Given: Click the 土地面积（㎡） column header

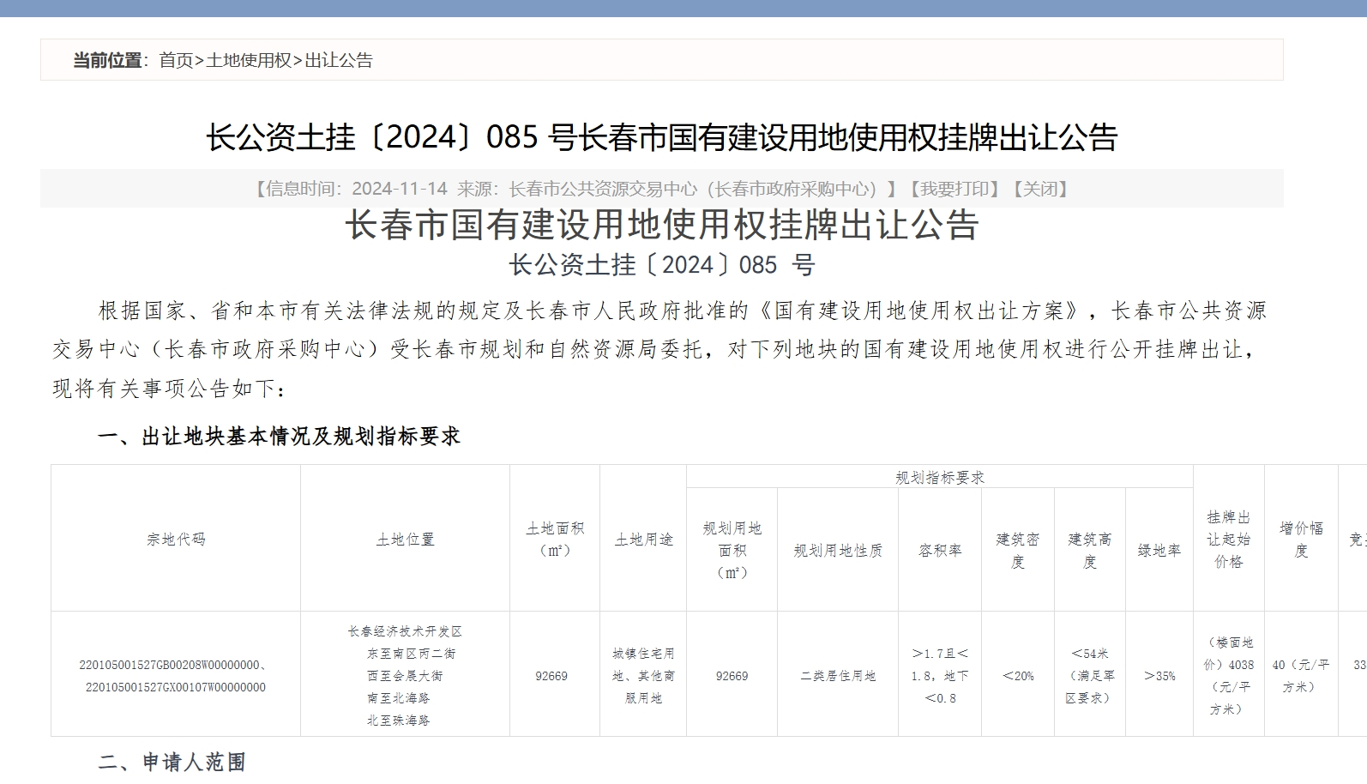Looking at the screenshot, I should 555,540.
